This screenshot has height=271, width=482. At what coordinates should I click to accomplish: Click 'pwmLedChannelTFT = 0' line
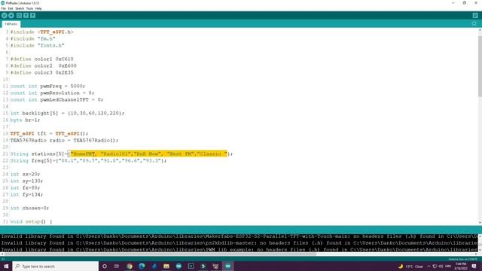point(56,99)
